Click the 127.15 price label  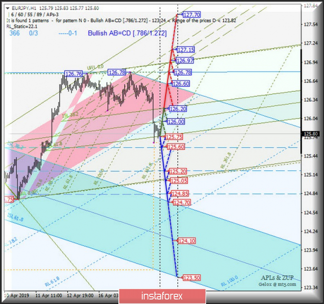(x=186, y=50)
